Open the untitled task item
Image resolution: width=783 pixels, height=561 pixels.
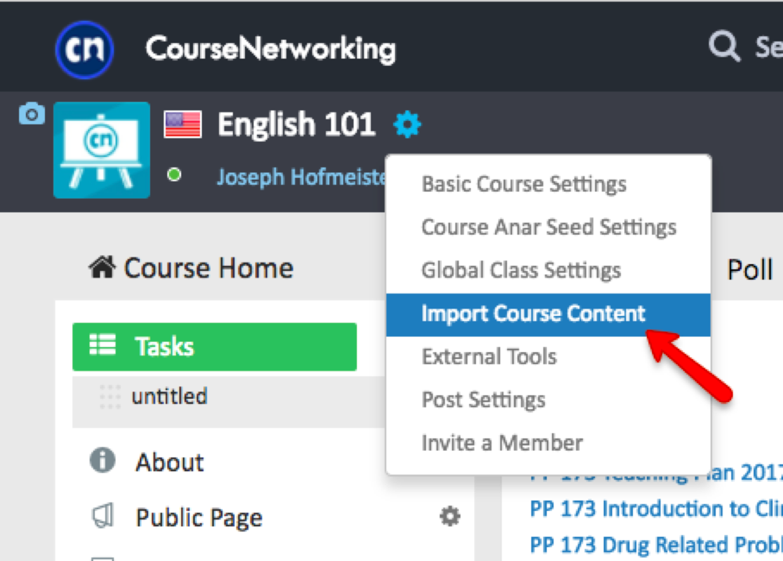click(x=169, y=397)
